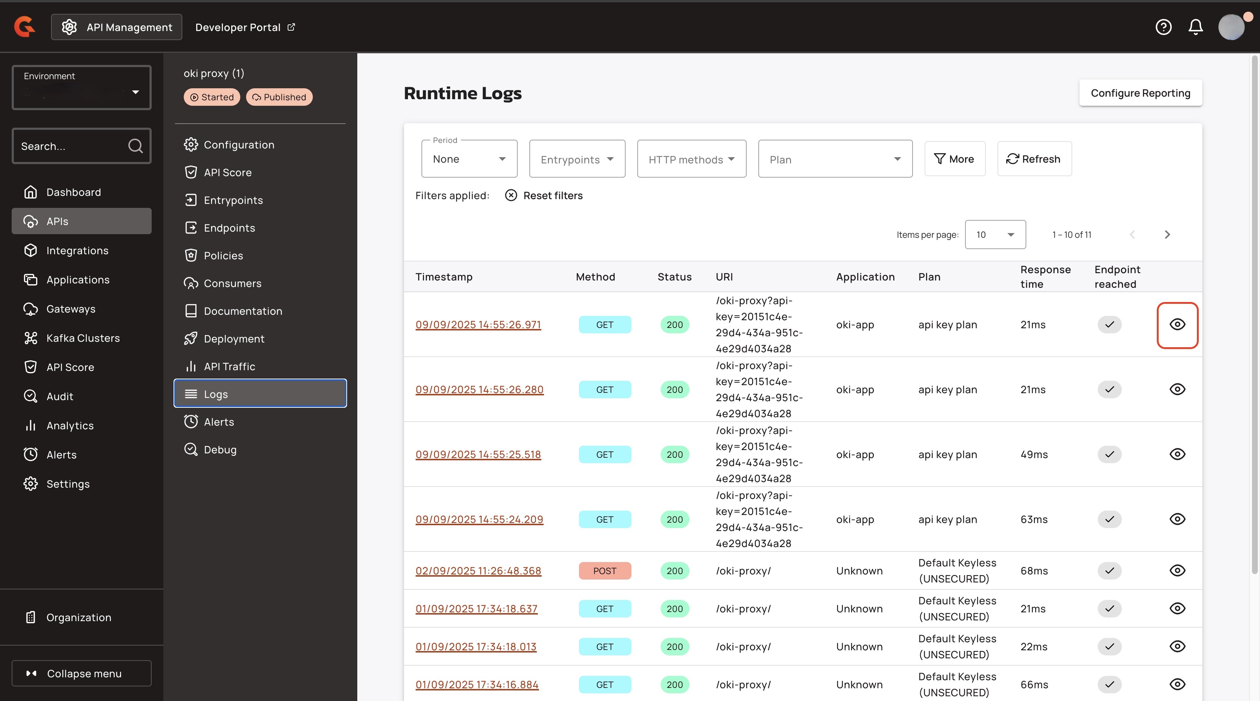Open Gateways from the sidebar
Screen dimensions: 1260x701
click(70, 309)
